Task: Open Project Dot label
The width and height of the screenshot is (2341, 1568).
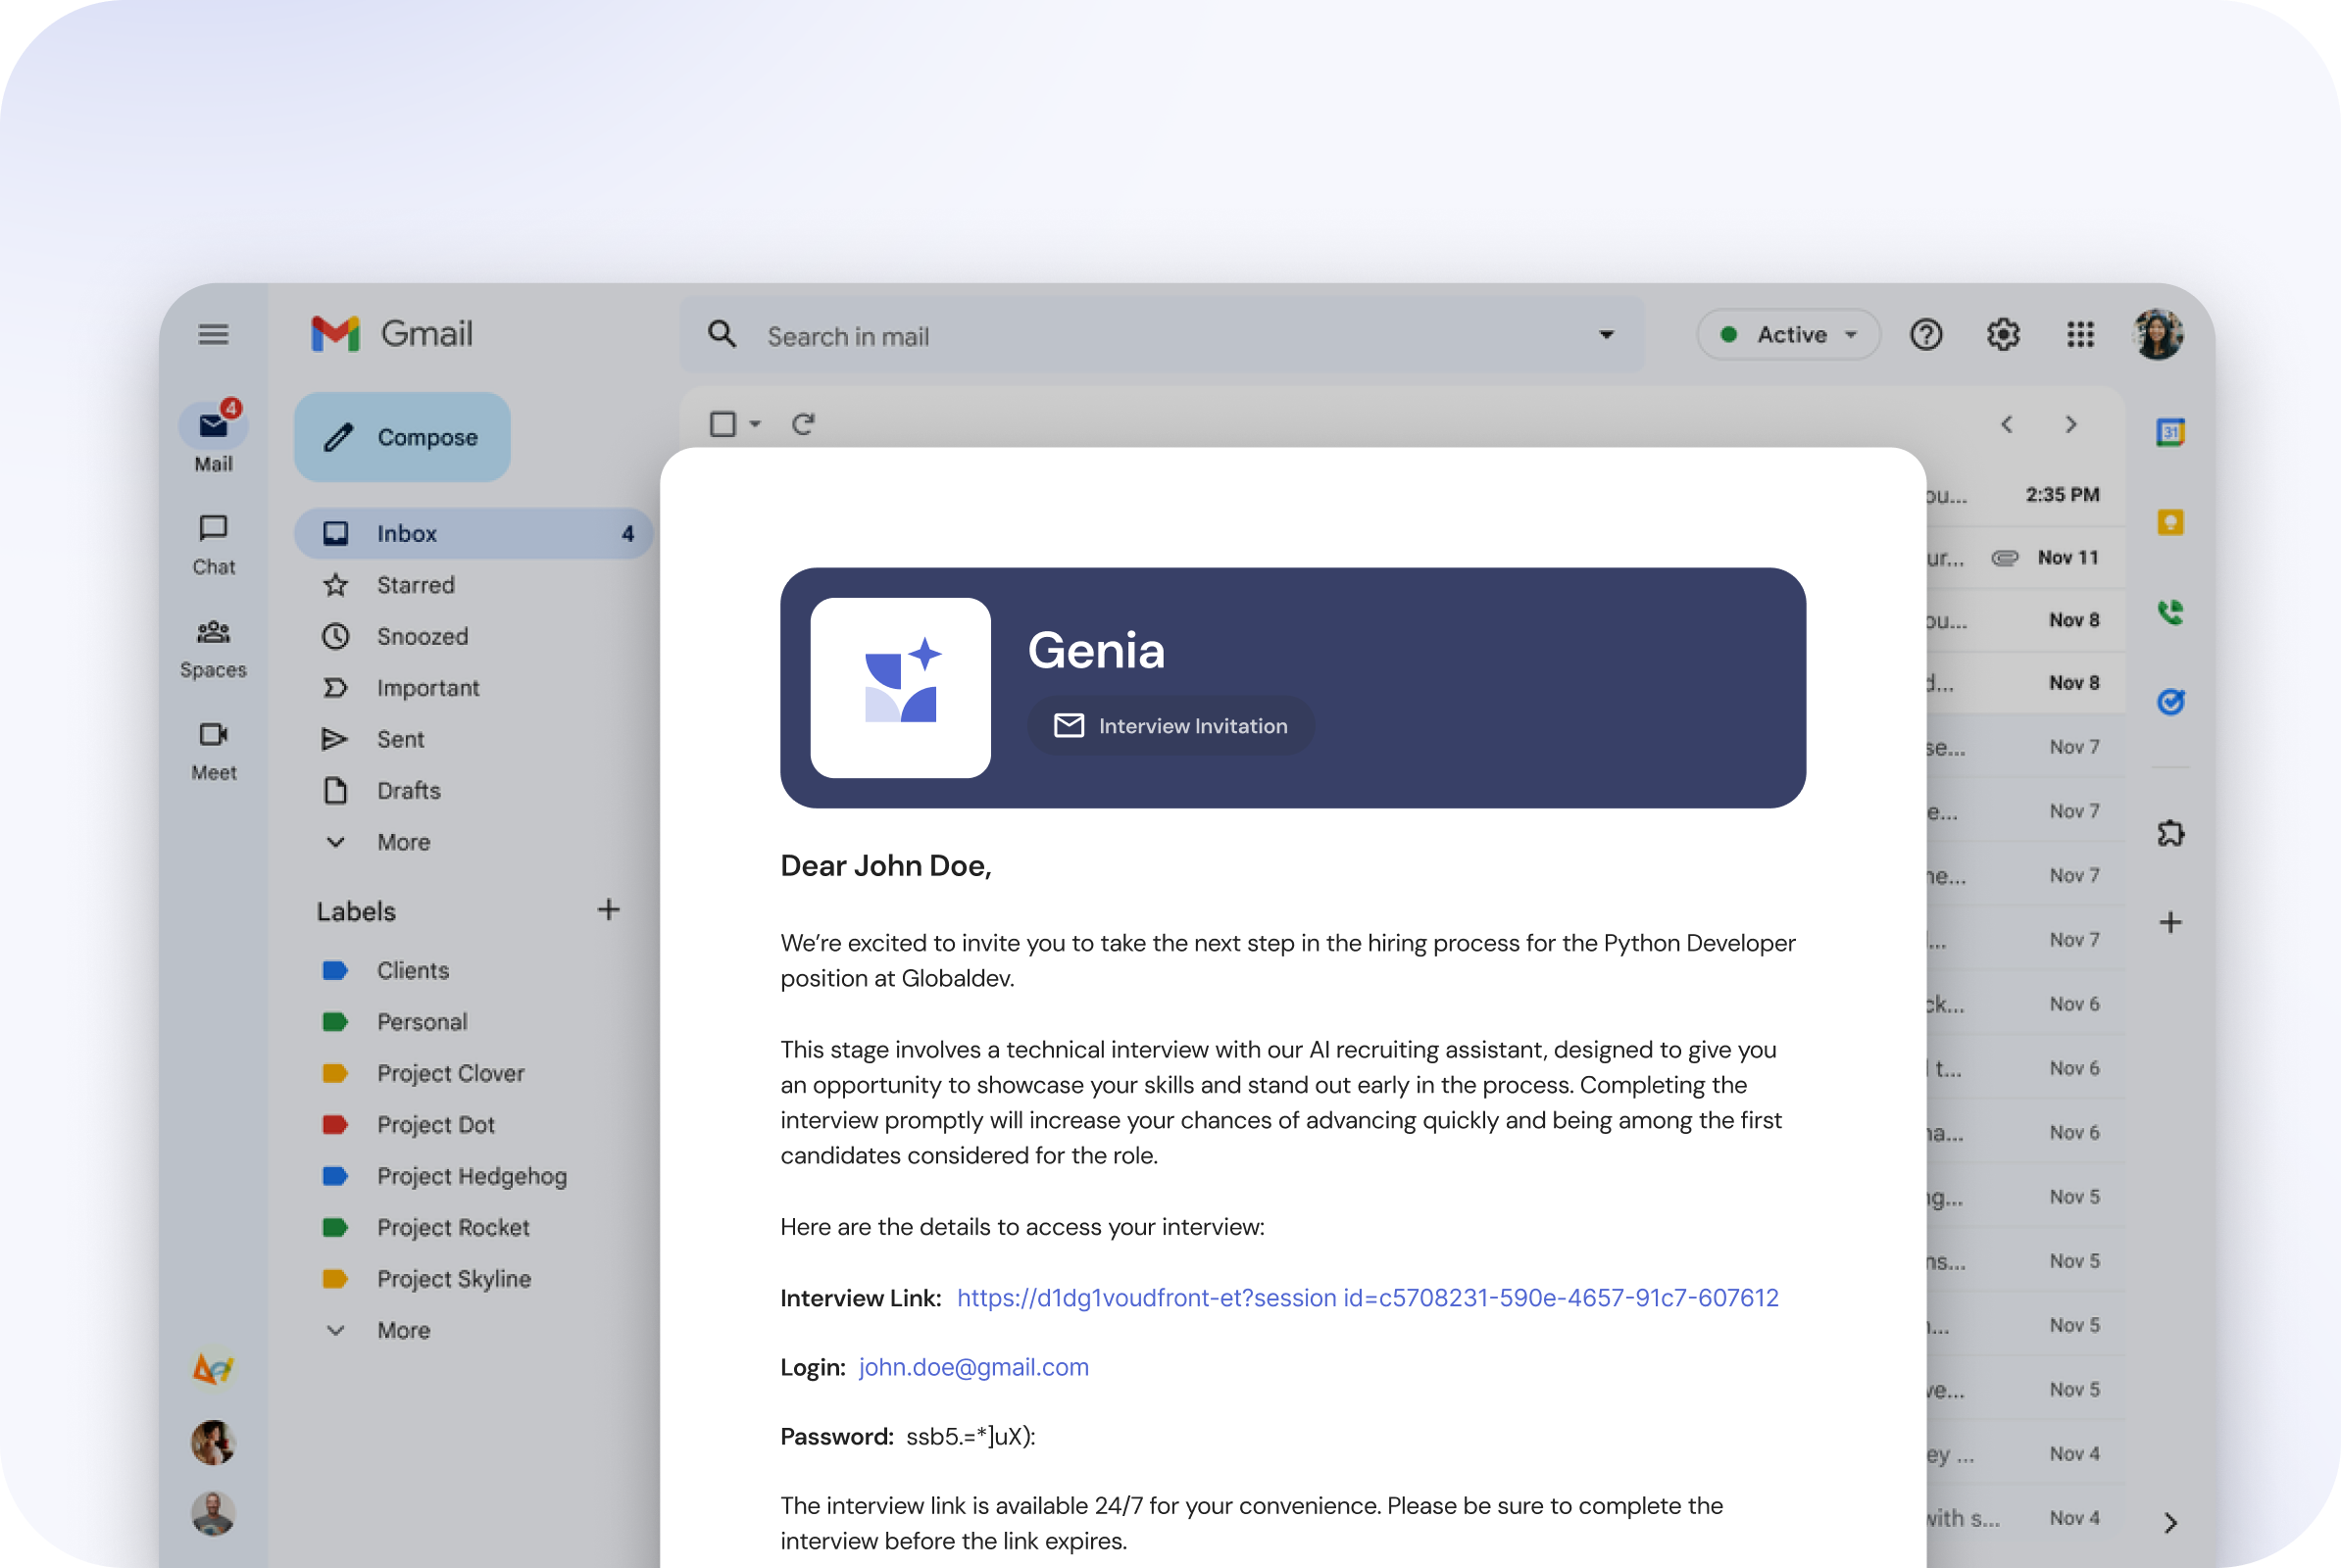Action: click(x=435, y=1125)
